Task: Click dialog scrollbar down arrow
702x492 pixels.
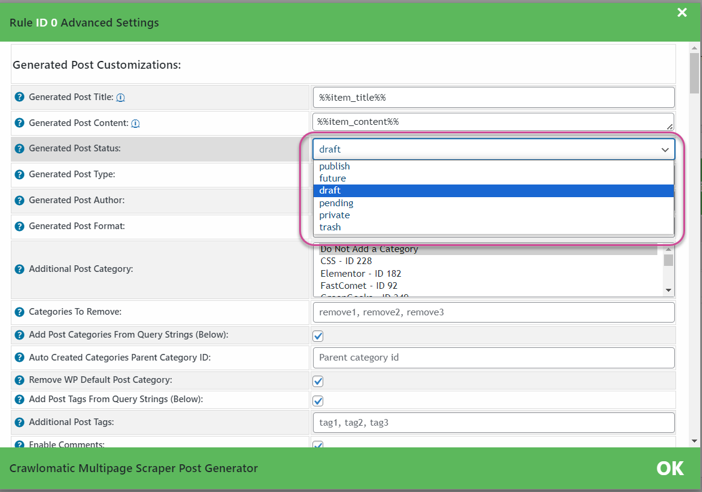Action: [x=694, y=441]
